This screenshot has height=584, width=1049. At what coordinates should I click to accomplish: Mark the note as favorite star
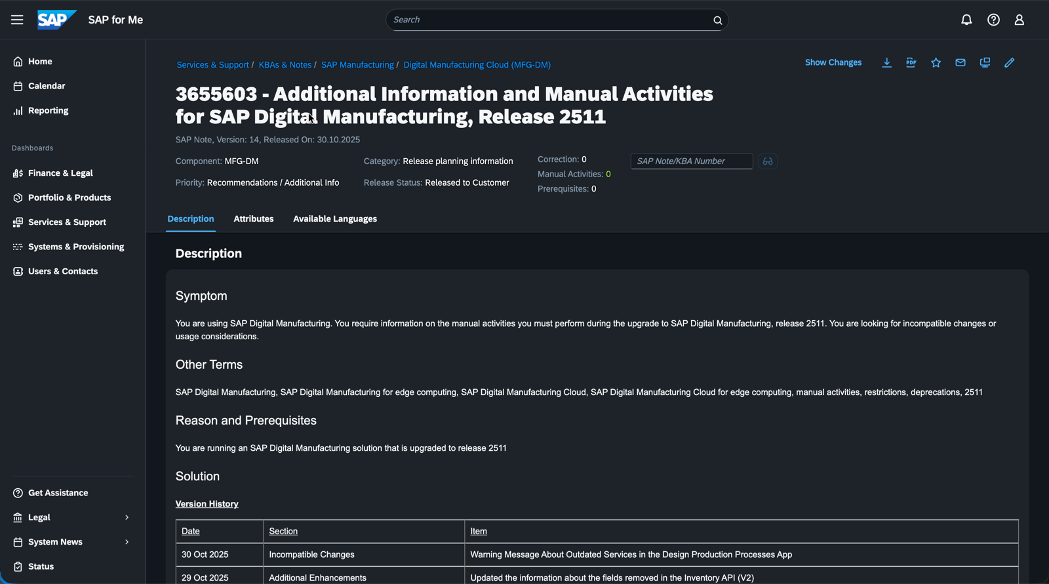coord(936,62)
